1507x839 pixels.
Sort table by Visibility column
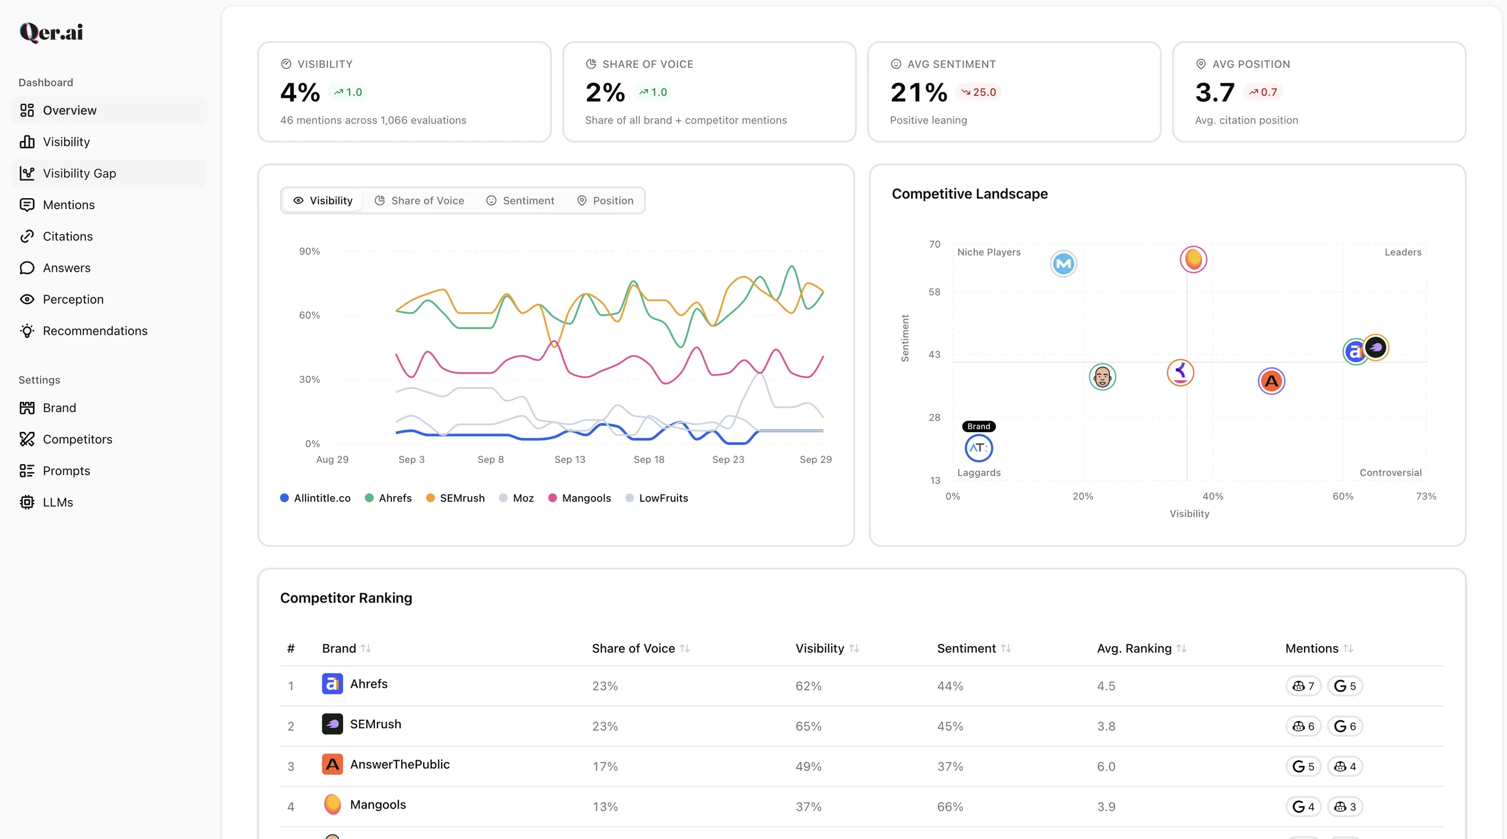(x=827, y=648)
